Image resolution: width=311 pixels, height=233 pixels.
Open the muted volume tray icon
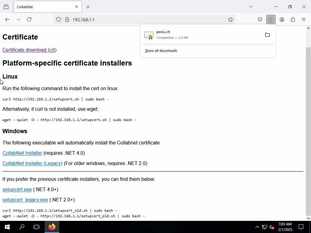(272, 227)
